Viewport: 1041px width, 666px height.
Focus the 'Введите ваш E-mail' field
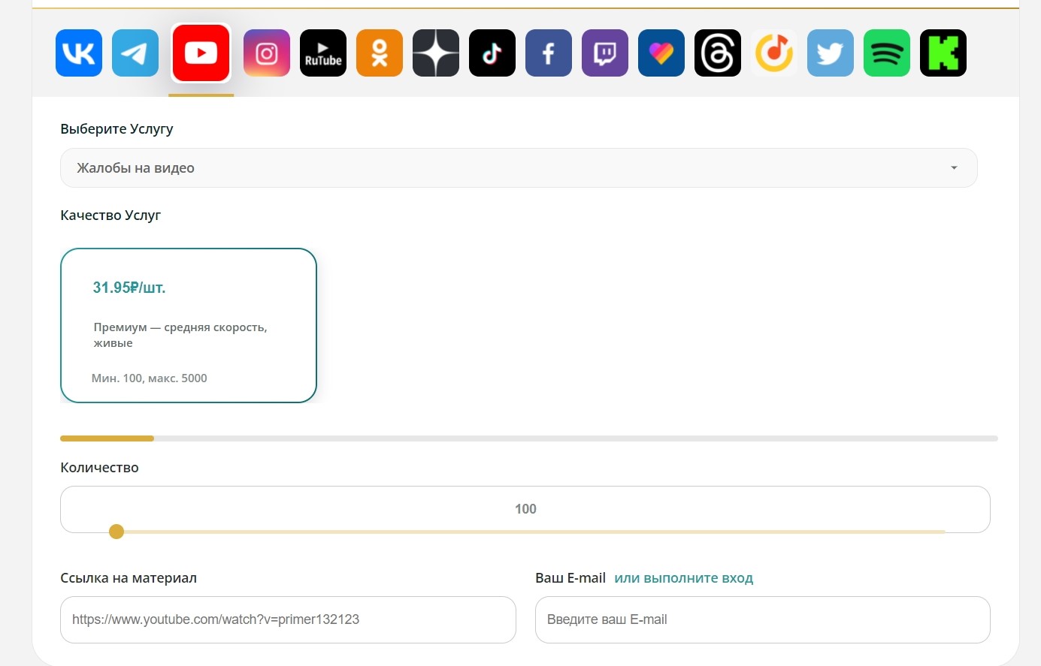tap(763, 619)
